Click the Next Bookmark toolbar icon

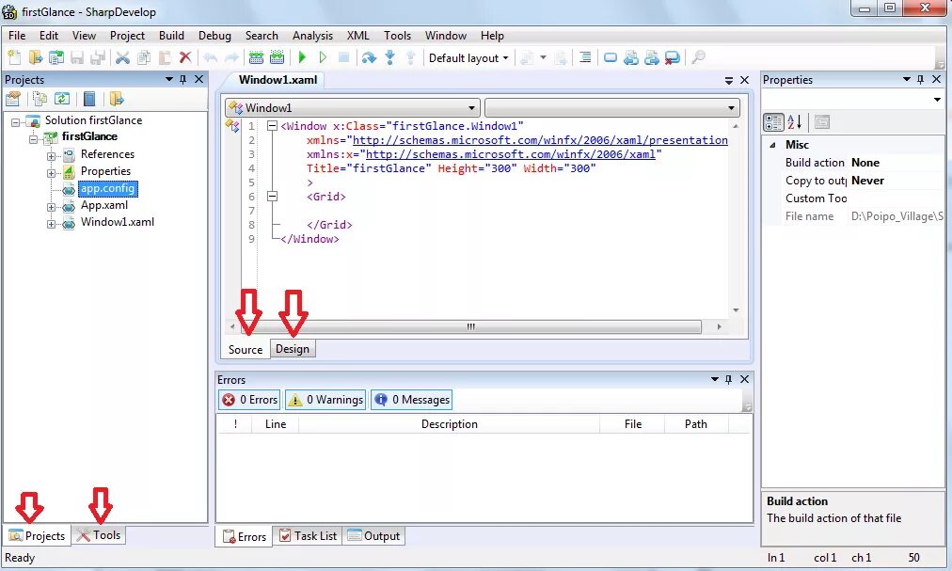pyautogui.click(x=652, y=57)
